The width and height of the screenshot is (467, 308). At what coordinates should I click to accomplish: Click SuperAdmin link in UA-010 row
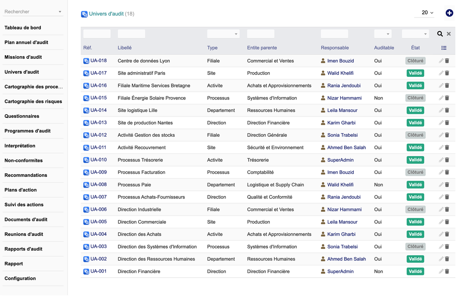(x=341, y=160)
